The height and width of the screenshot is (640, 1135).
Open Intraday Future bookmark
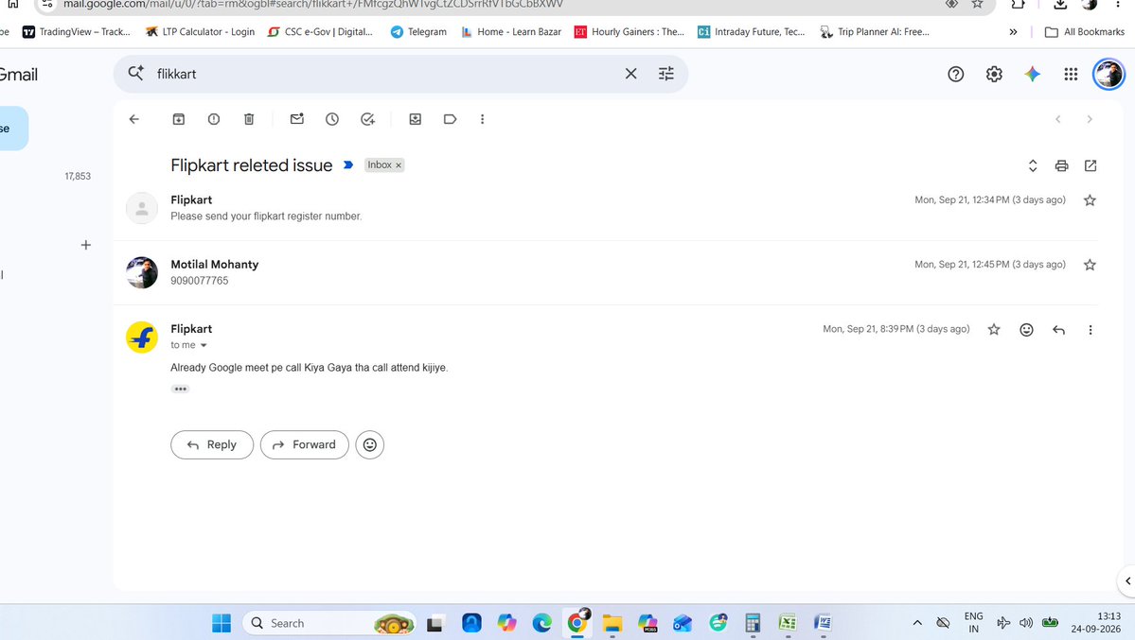click(x=752, y=32)
